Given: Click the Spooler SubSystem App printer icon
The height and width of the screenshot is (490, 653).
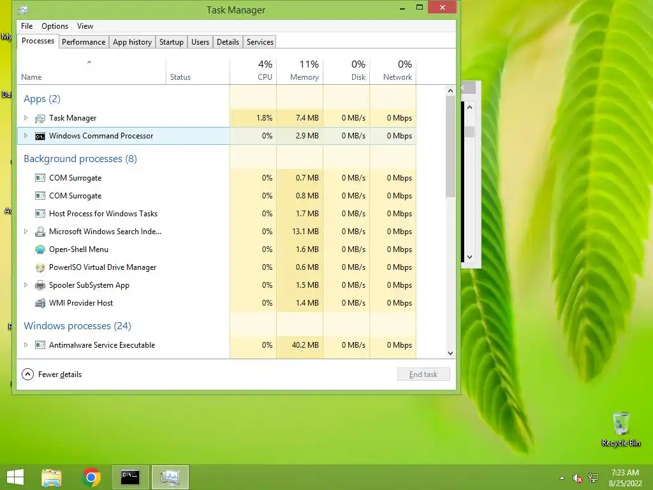Looking at the screenshot, I should (40, 285).
